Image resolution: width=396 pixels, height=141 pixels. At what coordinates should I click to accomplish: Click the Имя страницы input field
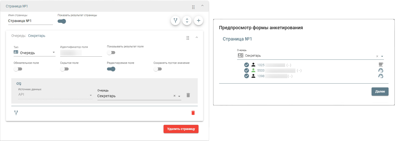click(30, 21)
